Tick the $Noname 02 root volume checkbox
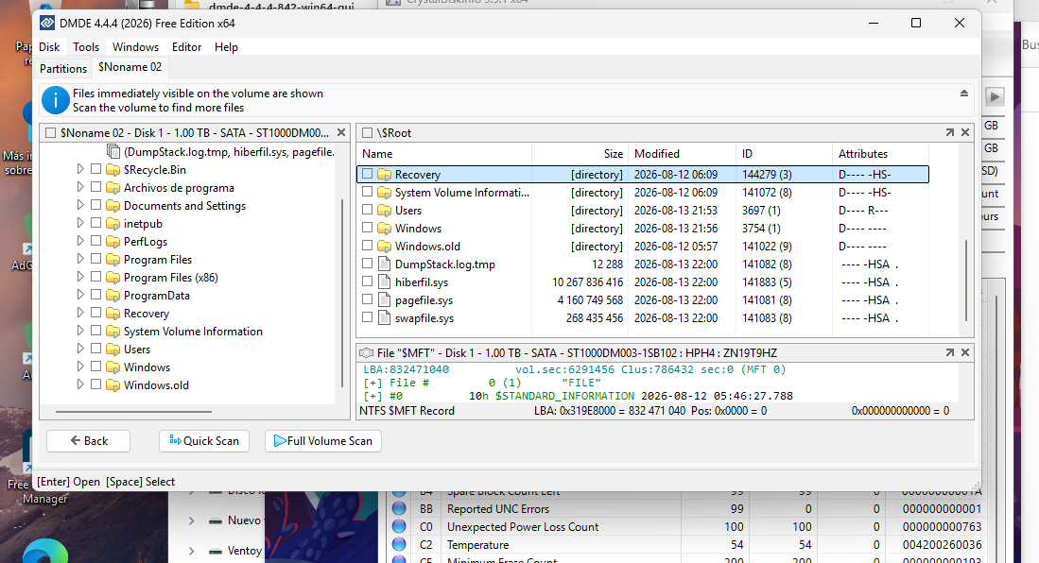Image resolution: width=1039 pixels, height=563 pixels. click(50, 133)
